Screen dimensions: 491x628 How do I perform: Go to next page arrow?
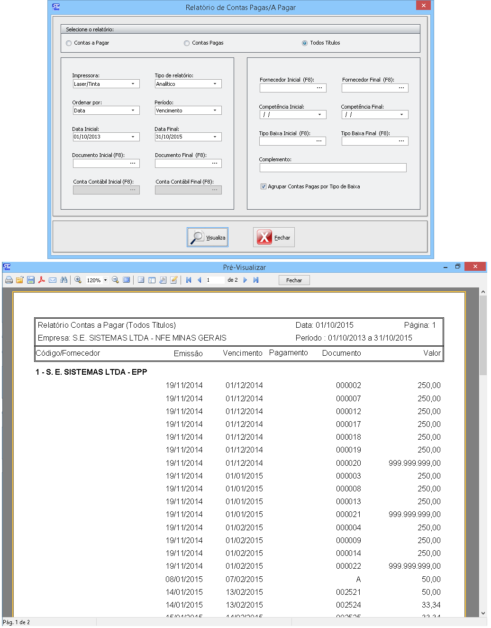click(245, 280)
